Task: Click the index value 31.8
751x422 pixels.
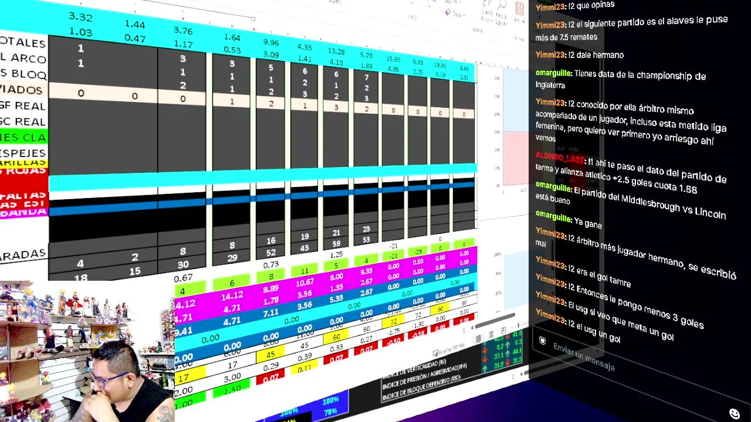Action: pyautogui.click(x=499, y=366)
